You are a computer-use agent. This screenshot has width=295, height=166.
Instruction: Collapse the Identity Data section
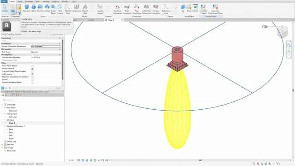60,55
